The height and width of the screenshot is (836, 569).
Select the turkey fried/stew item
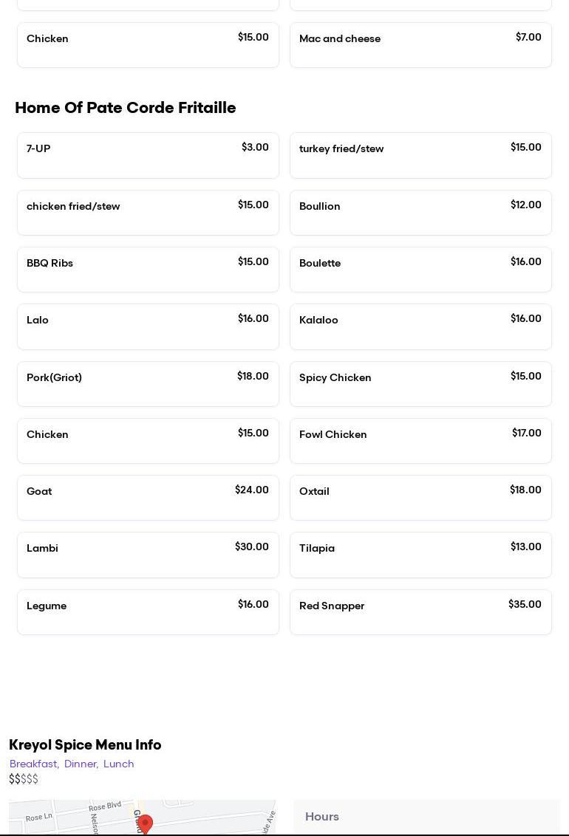pos(420,156)
